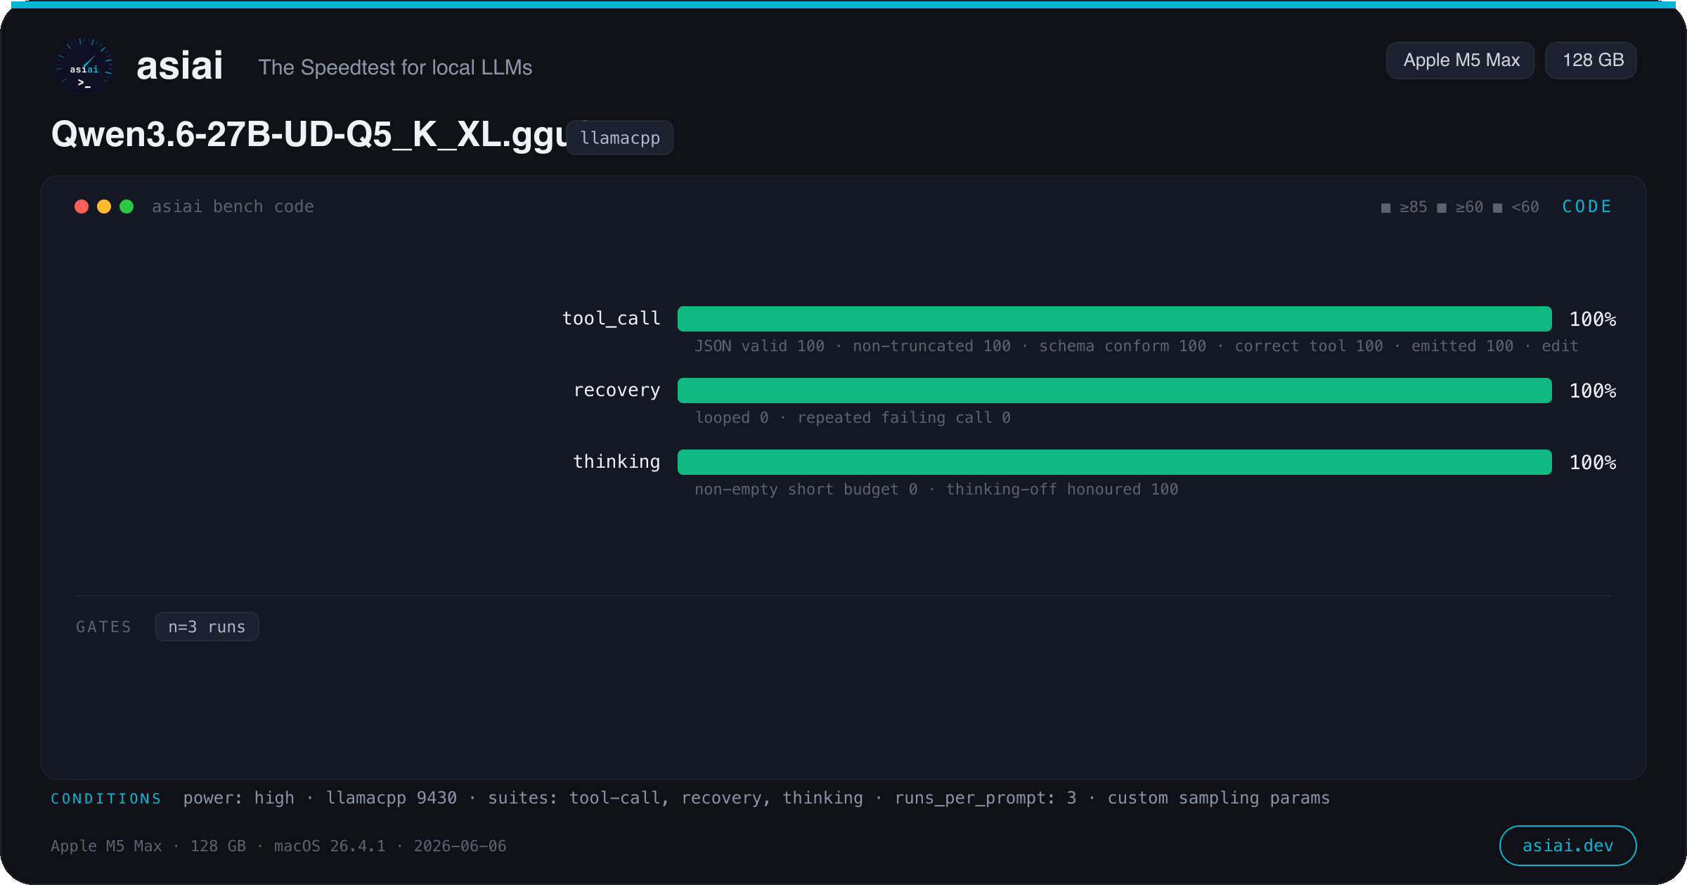
Task: Click the GATES section label
Action: tap(104, 627)
